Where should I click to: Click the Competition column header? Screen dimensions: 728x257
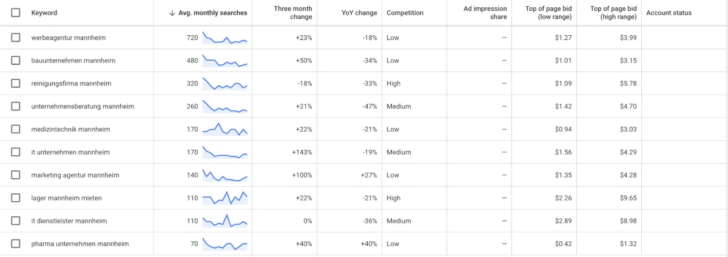tap(405, 13)
